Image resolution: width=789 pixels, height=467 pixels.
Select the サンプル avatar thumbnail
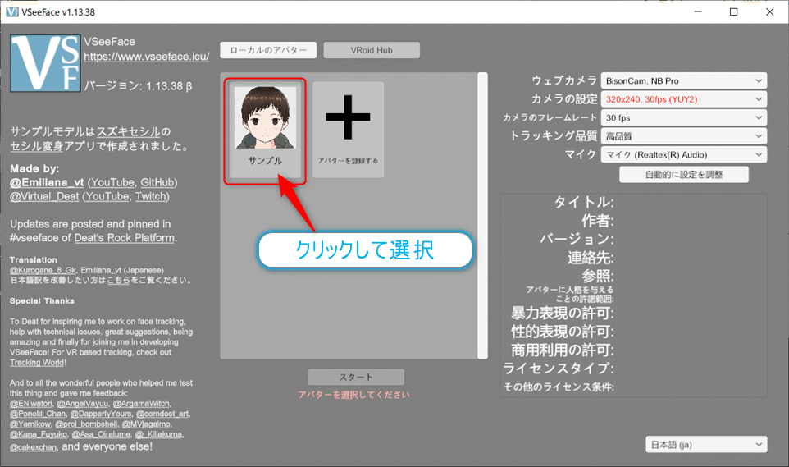265,130
